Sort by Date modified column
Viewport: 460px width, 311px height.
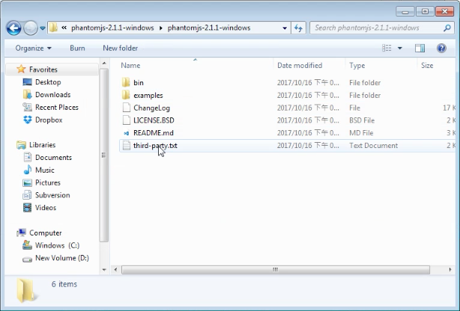[x=300, y=65]
